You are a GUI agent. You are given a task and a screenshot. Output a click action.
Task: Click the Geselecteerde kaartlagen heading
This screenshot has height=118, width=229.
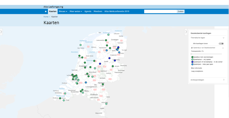[201, 33]
